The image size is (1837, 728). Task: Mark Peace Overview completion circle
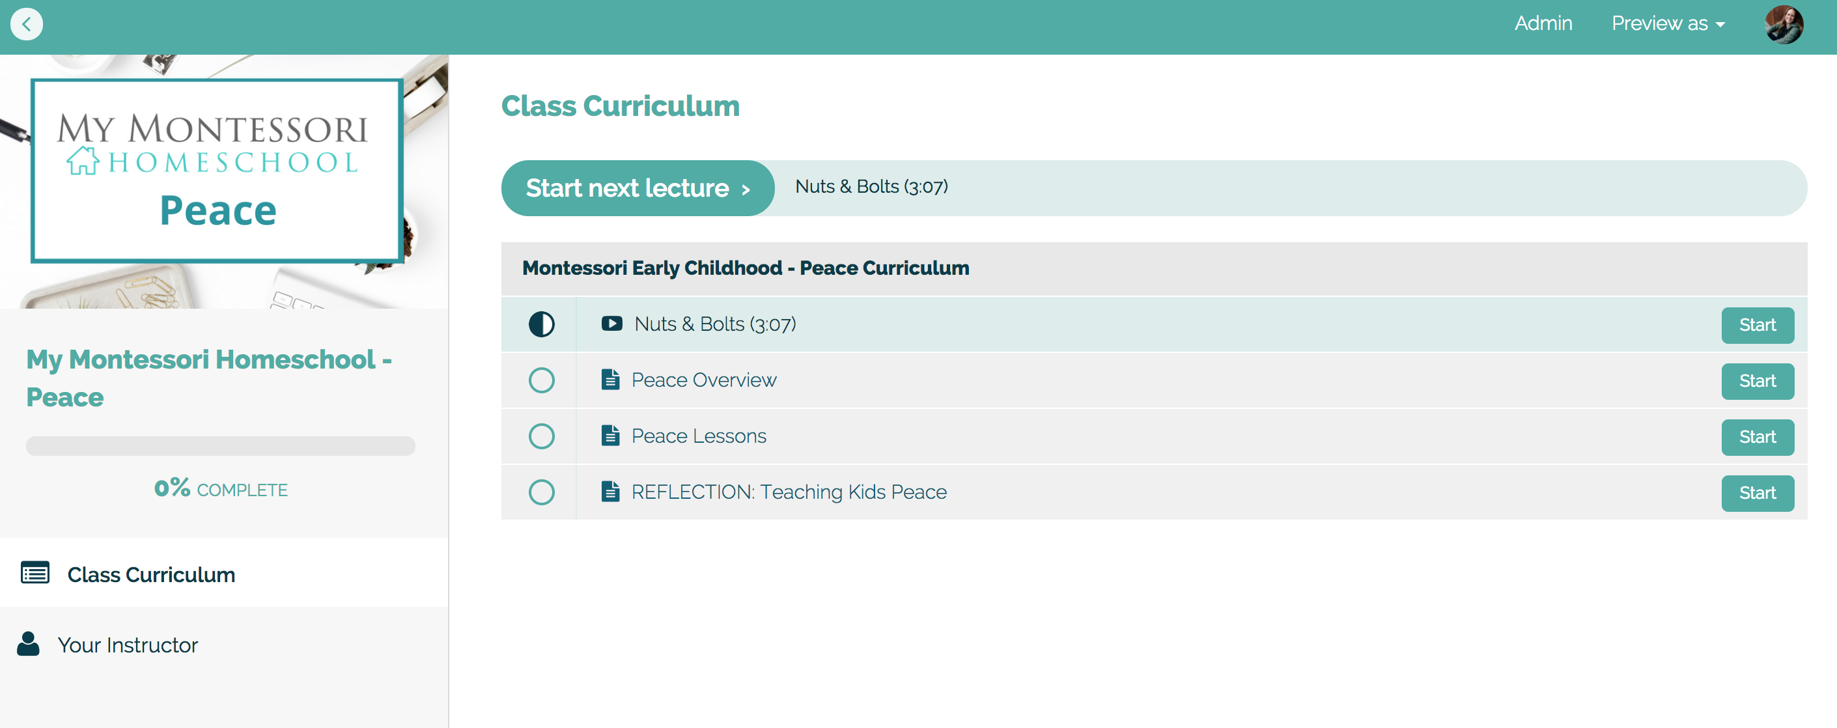pos(541,380)
